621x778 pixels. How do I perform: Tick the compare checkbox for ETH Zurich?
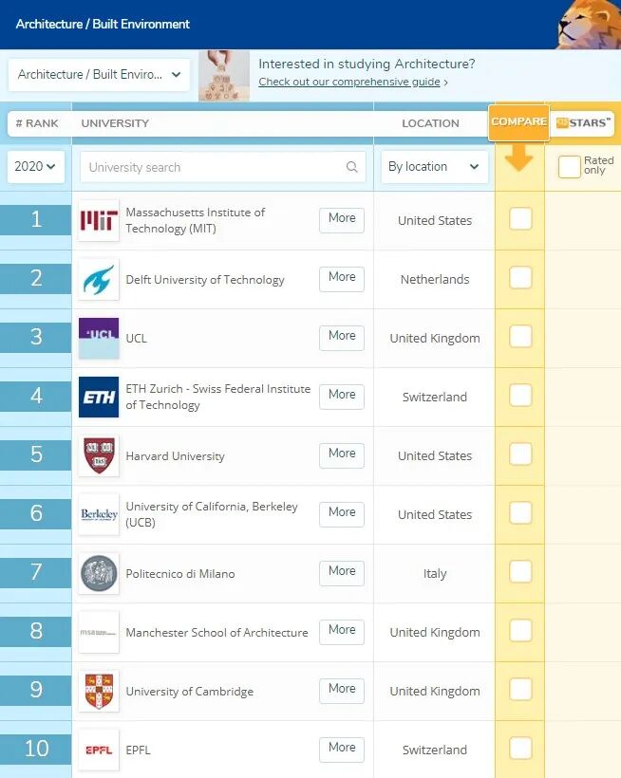(x=520, y=395)
